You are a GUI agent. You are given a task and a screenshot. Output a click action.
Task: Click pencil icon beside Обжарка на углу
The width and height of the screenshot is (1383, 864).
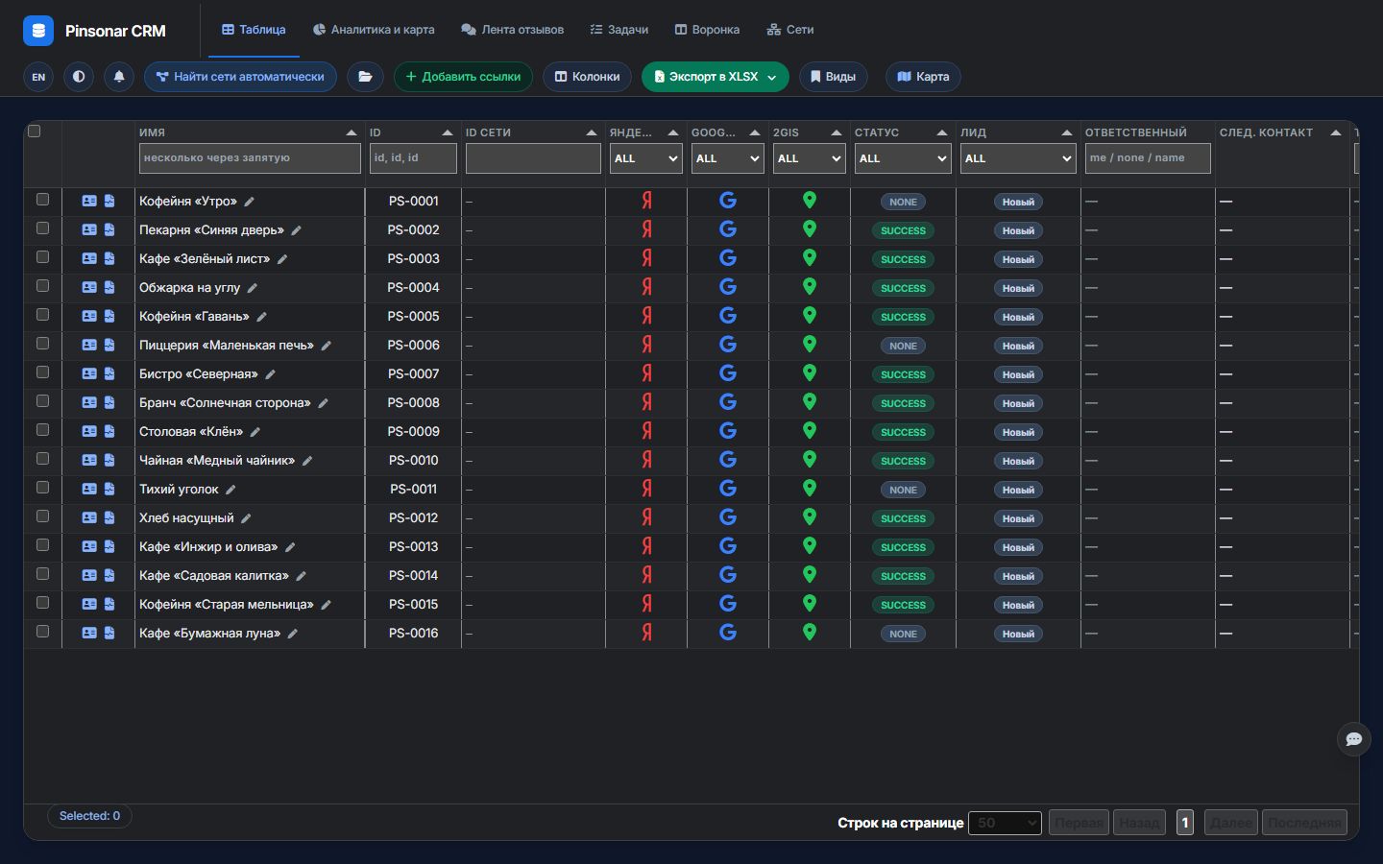pyautogui.click(x=253, y=288)
